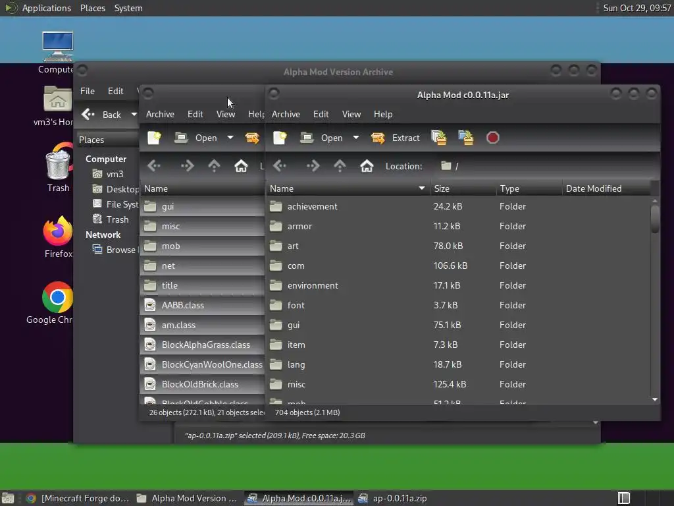The image size is (674, 506).
Task: Click Open button in the zip archive window
Action: (196, 138)
